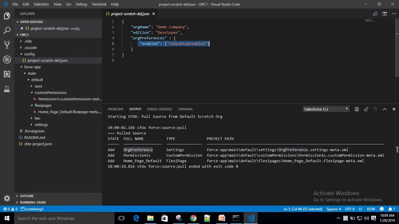
Task: Open the Selection menu
Action: tap(41, 4)
